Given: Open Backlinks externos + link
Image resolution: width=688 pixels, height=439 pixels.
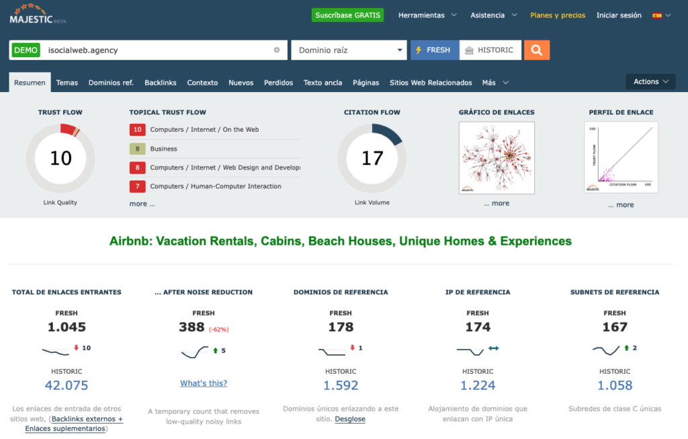Looking at the screenshot, I should pos(87,419).
